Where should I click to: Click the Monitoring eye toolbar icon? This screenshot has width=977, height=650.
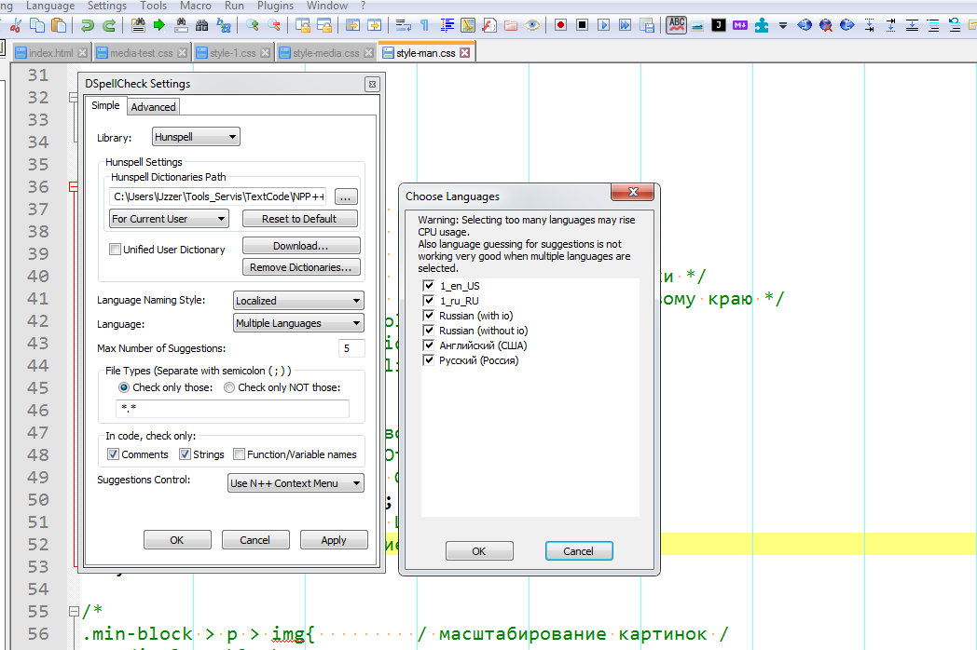coord(531,25)
